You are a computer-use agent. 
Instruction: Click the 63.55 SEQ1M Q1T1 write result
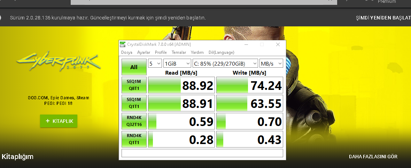(x=250, y=103)
